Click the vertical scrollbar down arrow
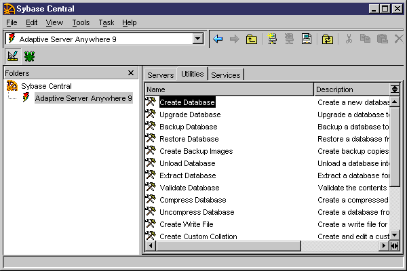 [395, 235]
